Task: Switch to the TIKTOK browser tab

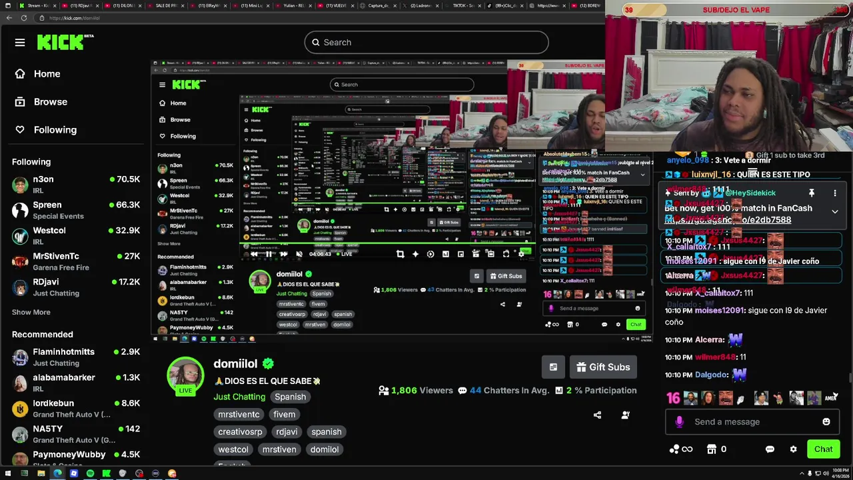Action: click(462, 5)
